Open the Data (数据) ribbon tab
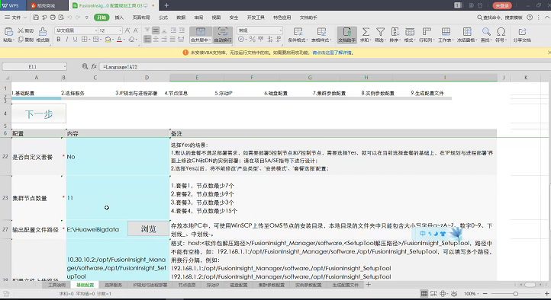Screen dimensions: 551x300 [x=181, y=18]
